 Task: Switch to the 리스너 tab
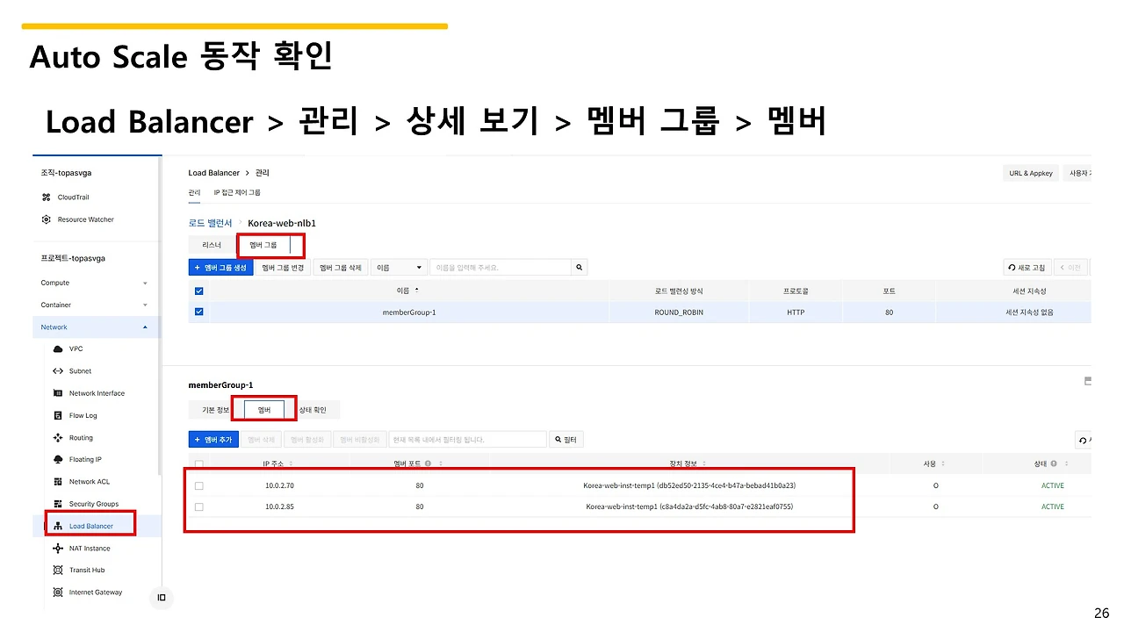[211, 245]
